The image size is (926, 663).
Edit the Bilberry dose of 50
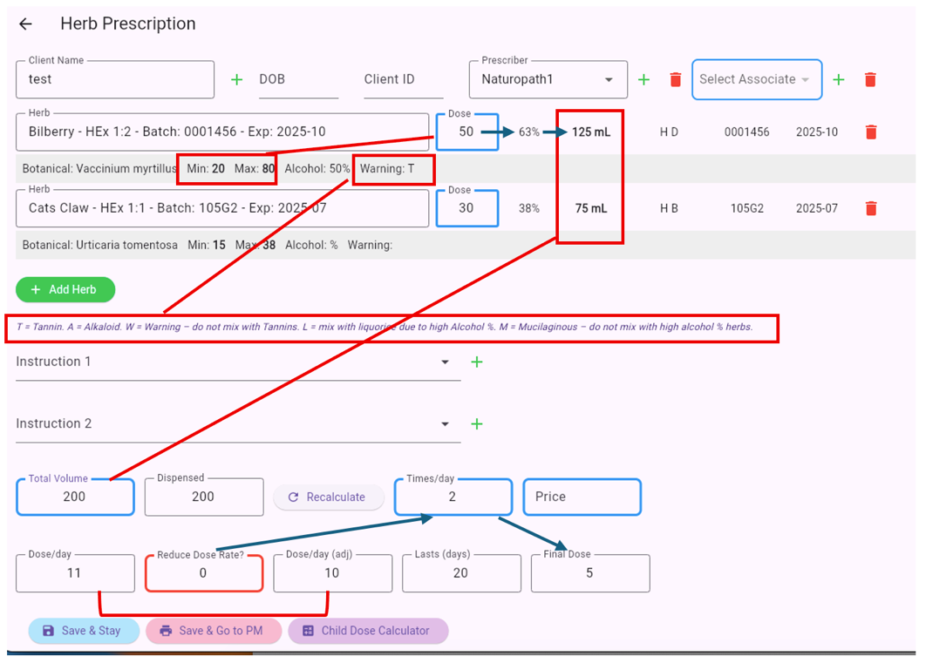(x=467, y=132)
